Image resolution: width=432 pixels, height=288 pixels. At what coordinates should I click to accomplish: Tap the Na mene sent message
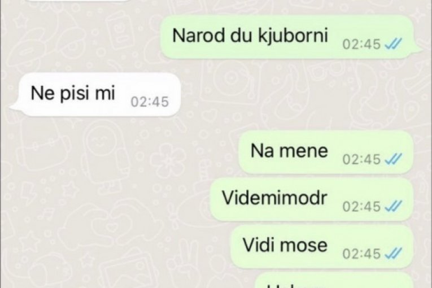[x=326, y=152]
